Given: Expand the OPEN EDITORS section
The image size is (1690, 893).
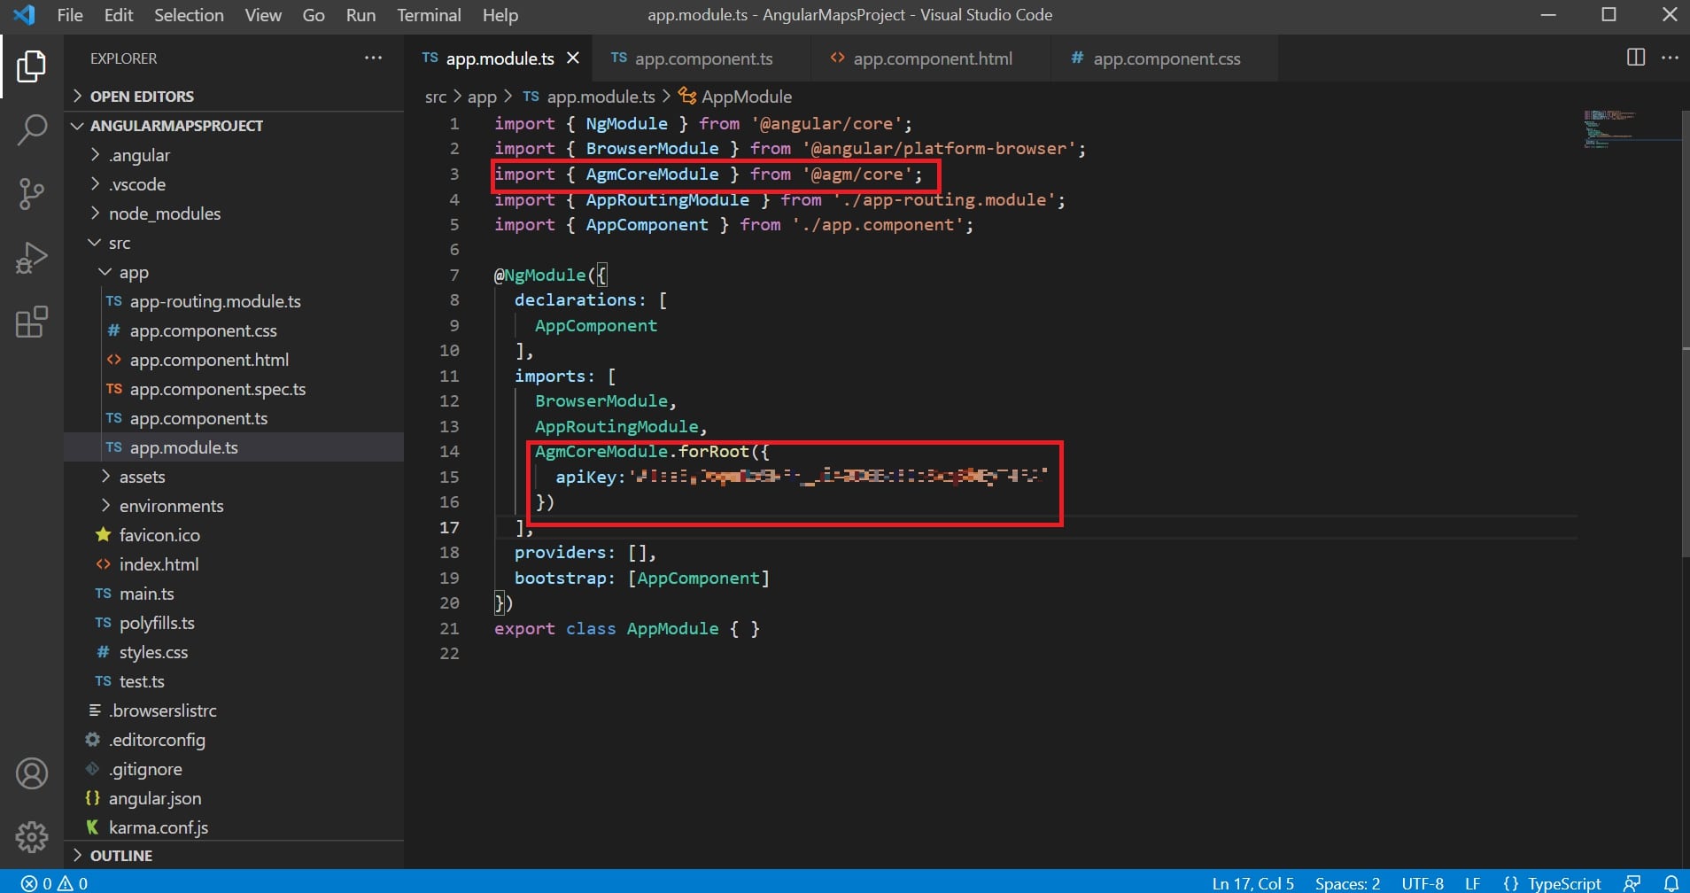Looking at the screenshot, I should tap(141, 97).
